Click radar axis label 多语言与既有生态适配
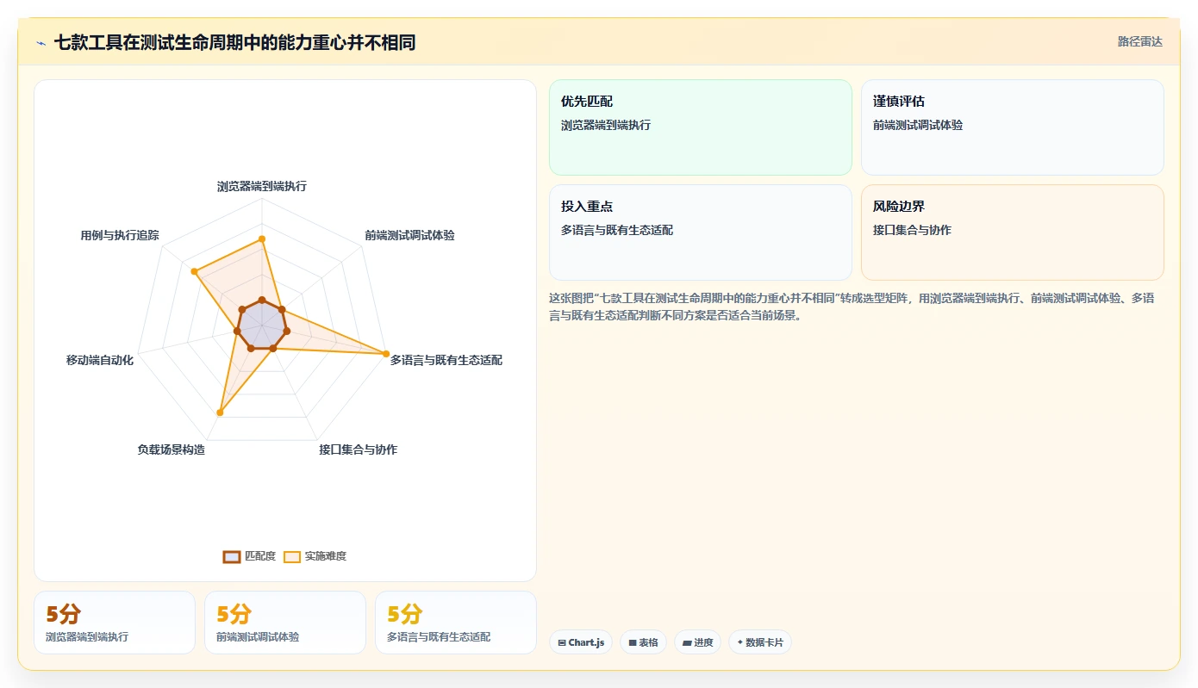This screenshot has width=1198, height=688. [x=446, y=360]
